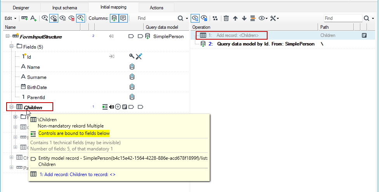Select the Initial mapping tab
This screenshot has width=379, height=192.
(113, 7)
